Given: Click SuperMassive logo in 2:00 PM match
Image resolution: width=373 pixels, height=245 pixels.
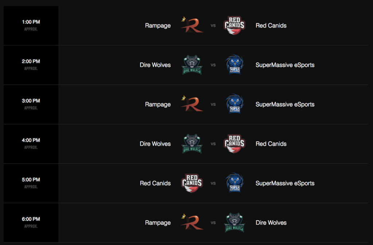Looking at the screenshot, I should 235,65.
